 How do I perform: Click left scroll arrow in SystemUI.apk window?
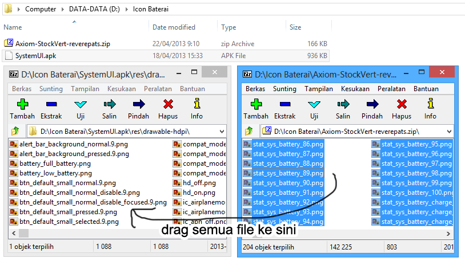coord(14,233)
